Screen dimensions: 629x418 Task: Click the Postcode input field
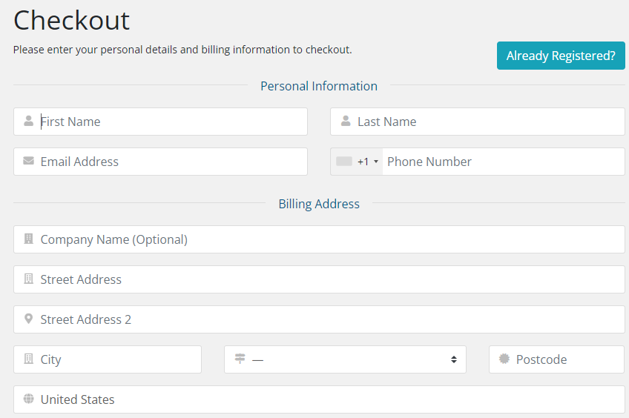coord(565,359)
